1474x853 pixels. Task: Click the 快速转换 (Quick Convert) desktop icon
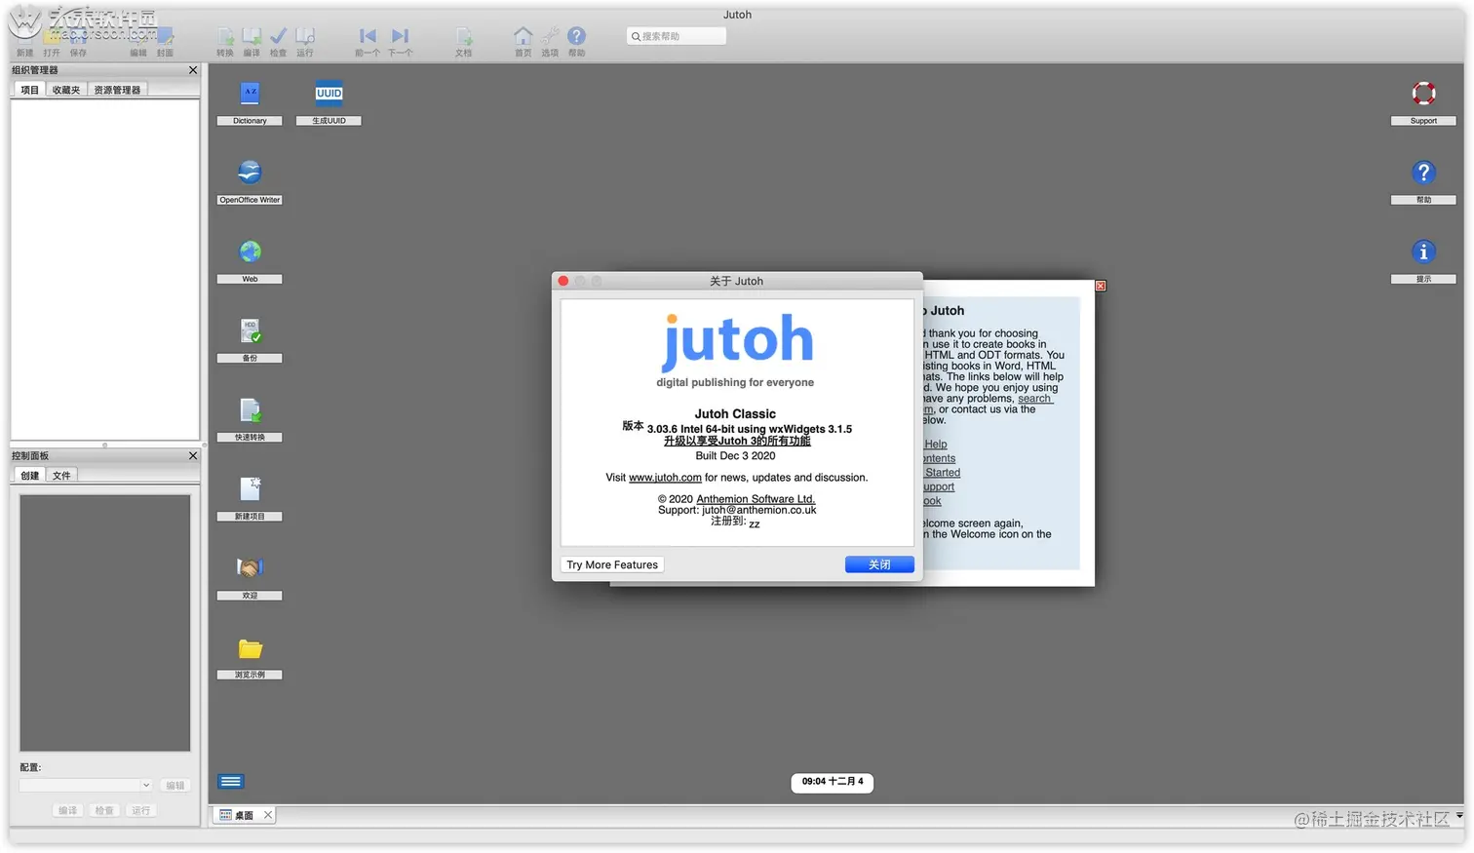tap(250, 419)
